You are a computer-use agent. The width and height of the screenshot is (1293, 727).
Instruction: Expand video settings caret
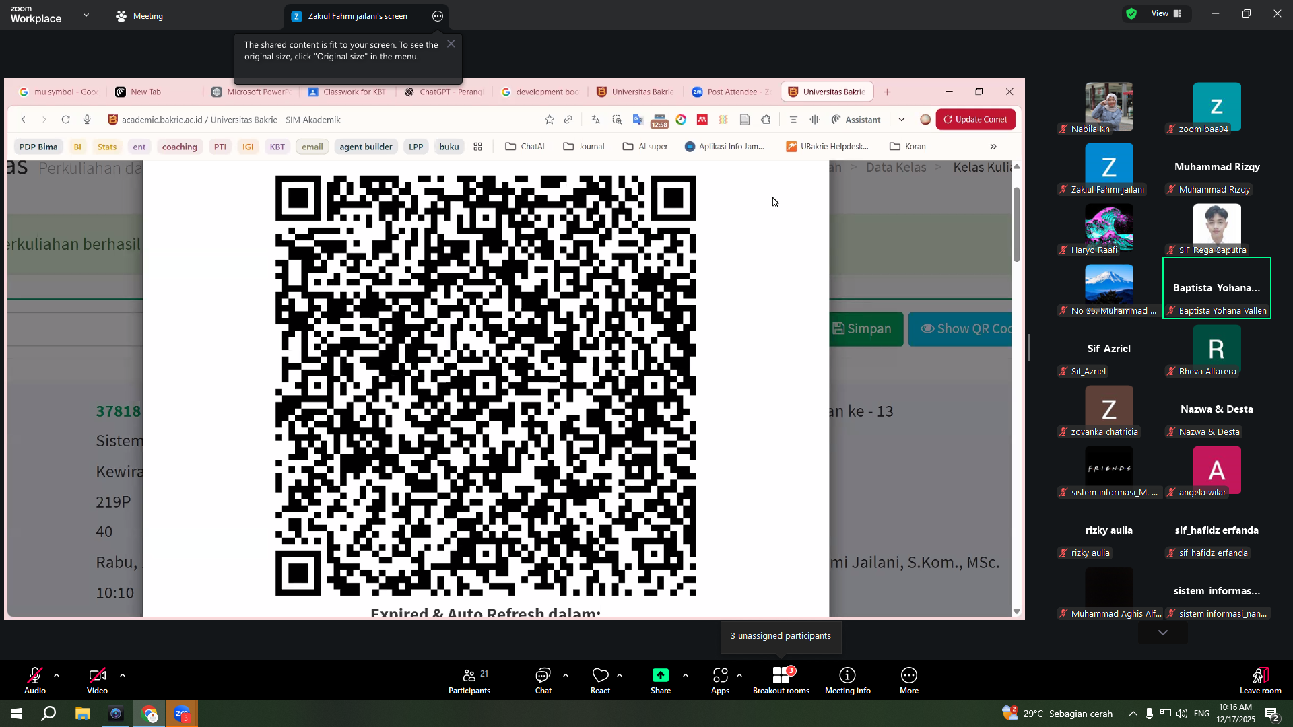click(123, 675)
